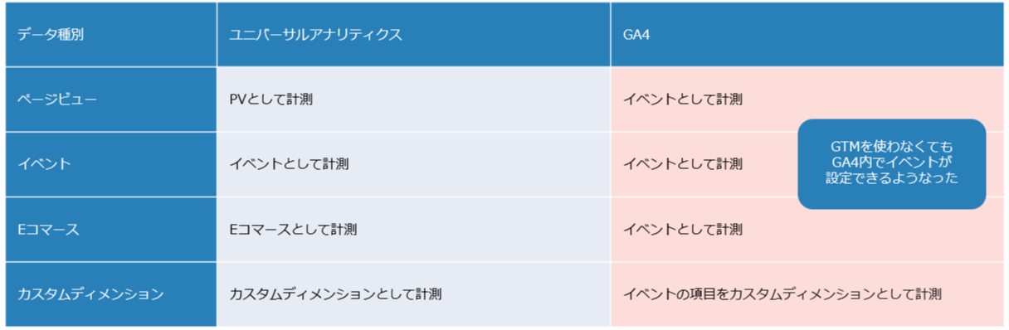Click the GA4 column header
1009x330 pixels.
click(807, 34)
